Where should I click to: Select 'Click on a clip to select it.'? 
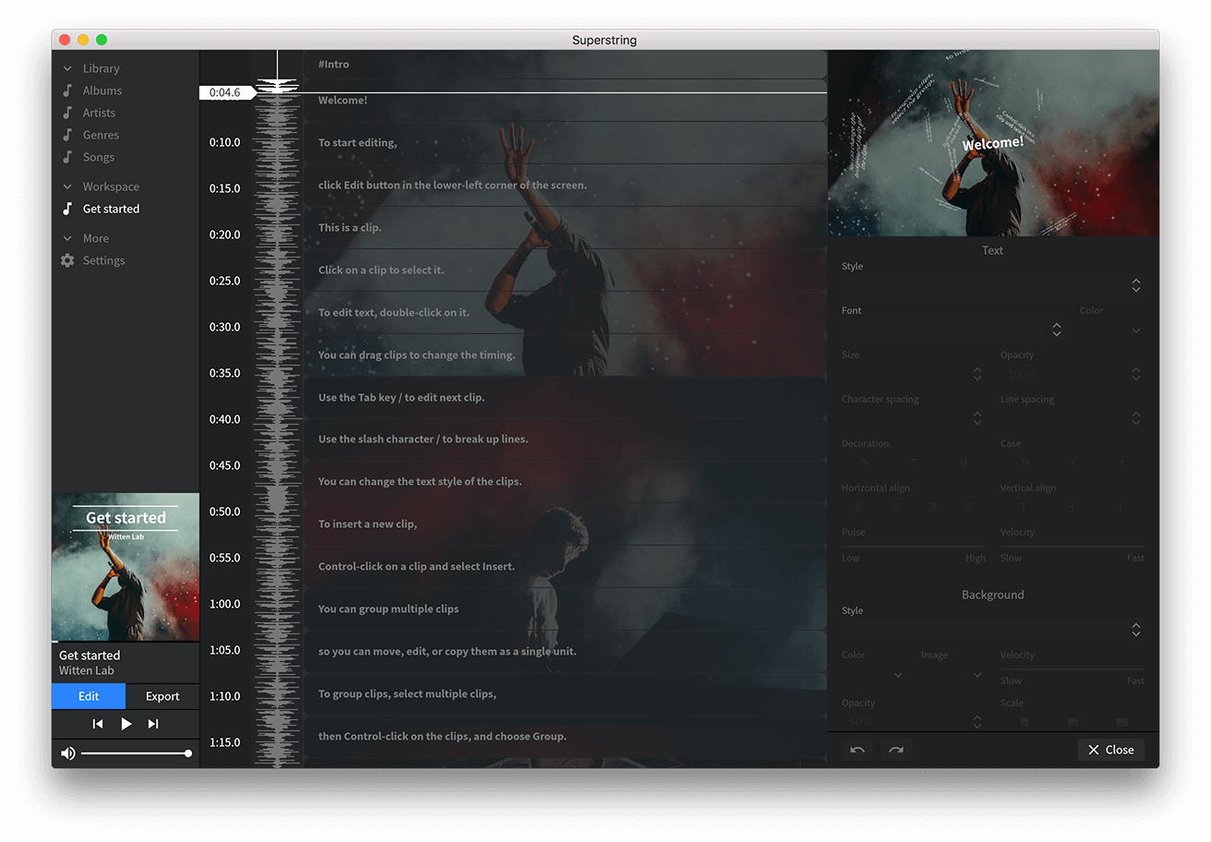pos(565,271)
